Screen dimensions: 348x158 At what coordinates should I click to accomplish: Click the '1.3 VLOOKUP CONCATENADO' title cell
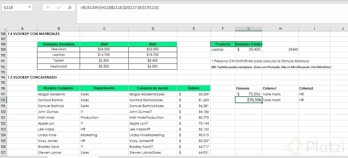pos(32,77)
